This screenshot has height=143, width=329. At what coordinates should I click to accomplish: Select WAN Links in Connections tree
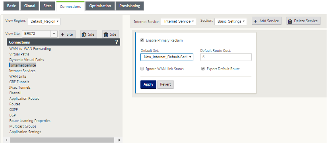[x=18, y=76]
